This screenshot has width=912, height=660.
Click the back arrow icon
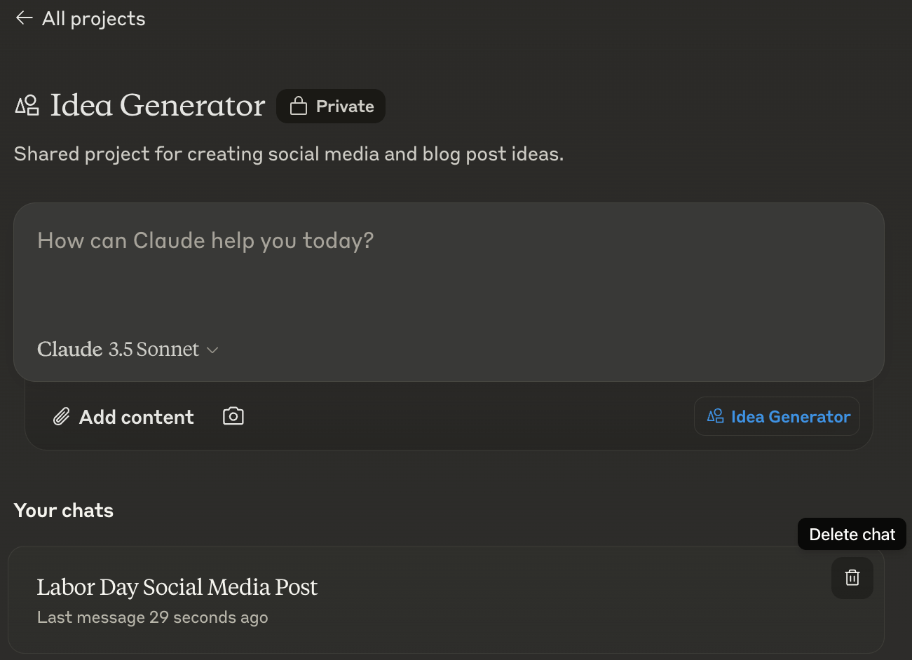pos(24,18)
